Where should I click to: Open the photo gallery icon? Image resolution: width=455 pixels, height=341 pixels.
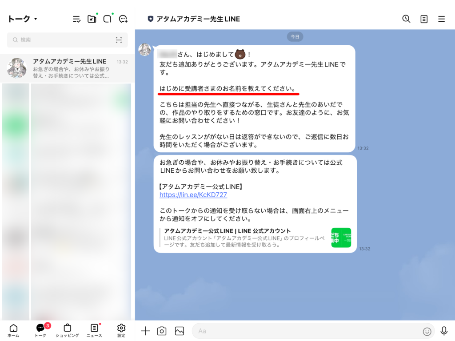point(180,331)
